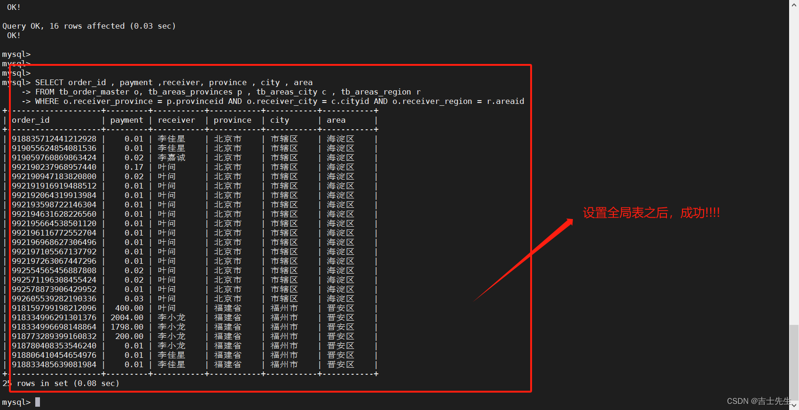799x410 pixels.
Task: Click order id 992190237968957440
Action: point(54,167)
